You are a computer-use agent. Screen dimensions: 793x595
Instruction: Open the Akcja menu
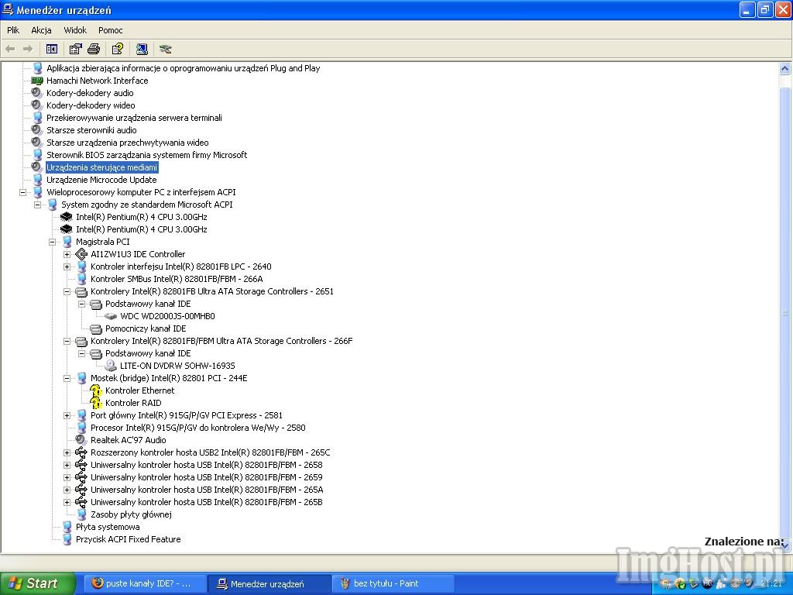pos(41,30)
